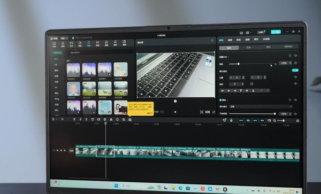Click the Freeze frame tool
Image resolution: width=321 pixels, height=194 pixels.
98,119
